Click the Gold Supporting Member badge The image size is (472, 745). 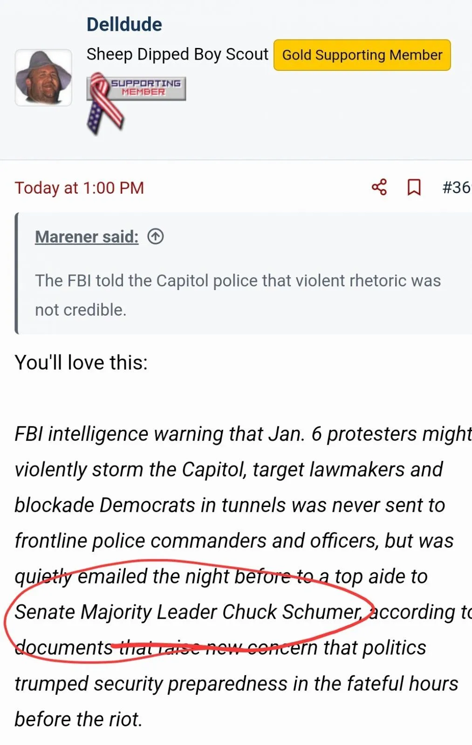click(x=362, y=55)
